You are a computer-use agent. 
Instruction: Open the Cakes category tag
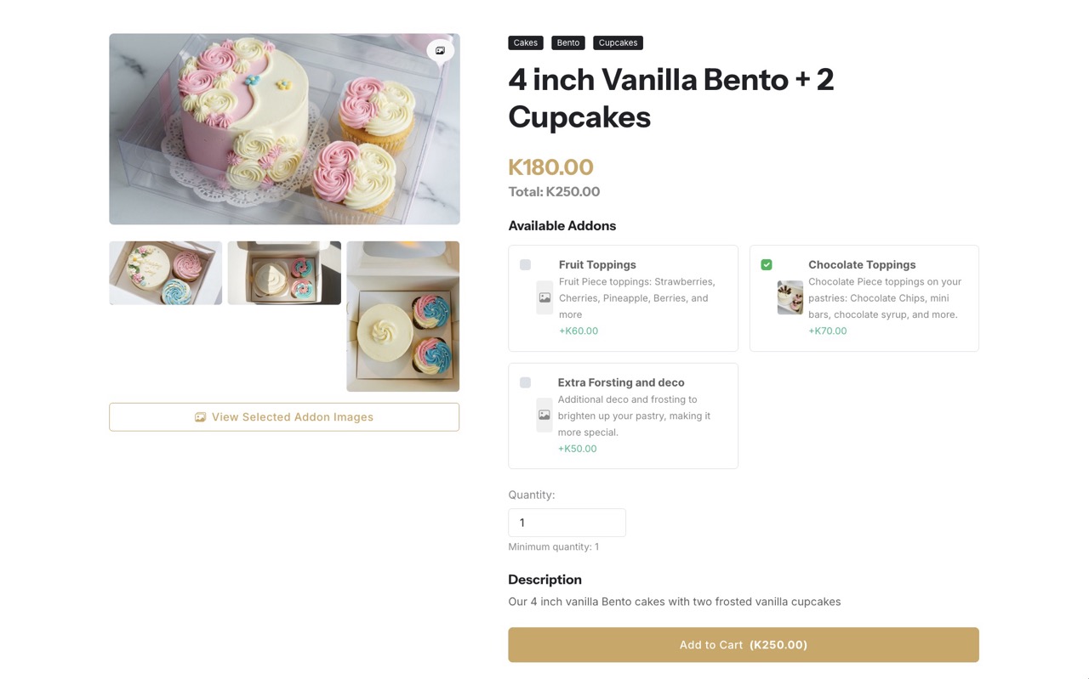[525, 42]
